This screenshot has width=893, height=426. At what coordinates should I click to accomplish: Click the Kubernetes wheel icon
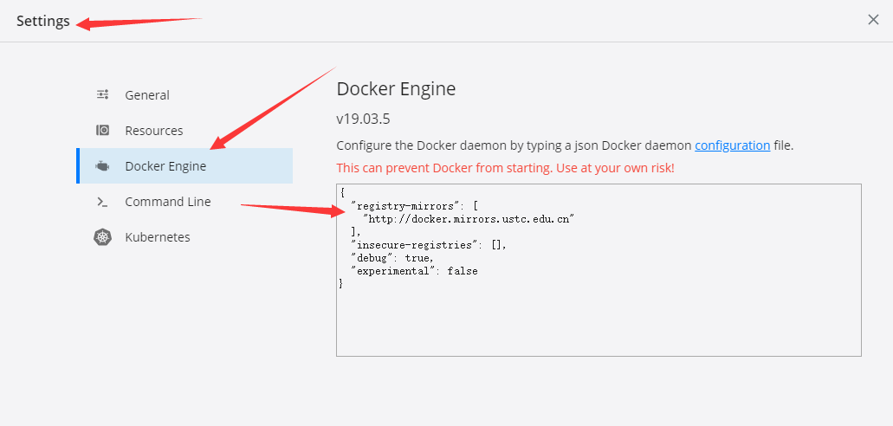[x=102, y=237]
